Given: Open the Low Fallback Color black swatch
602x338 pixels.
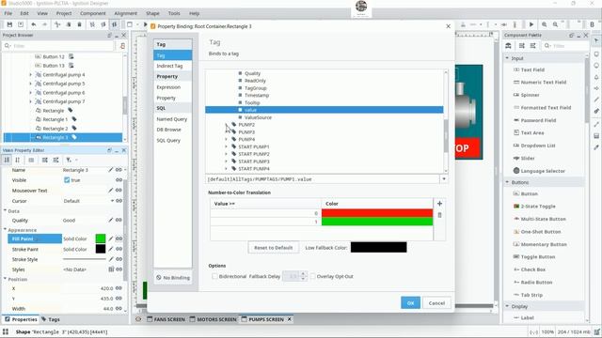Looking at the screenshot, I should [x=378, y=247].
